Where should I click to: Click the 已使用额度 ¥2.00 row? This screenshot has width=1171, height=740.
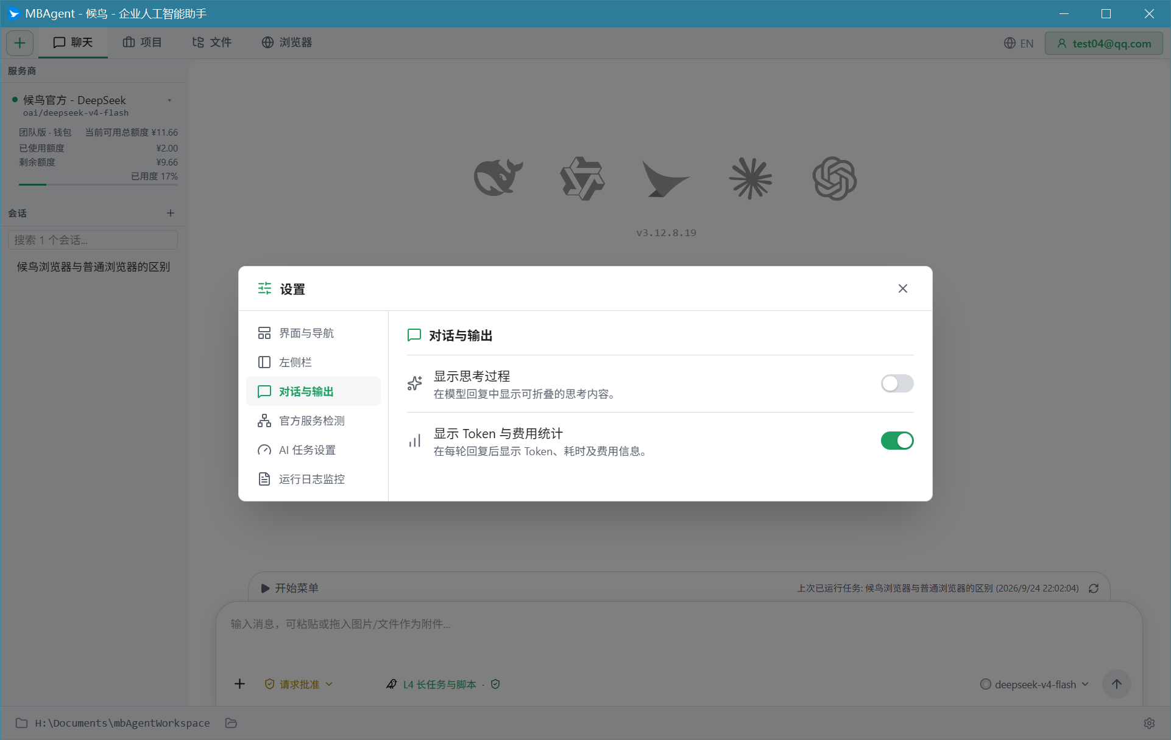98,148
